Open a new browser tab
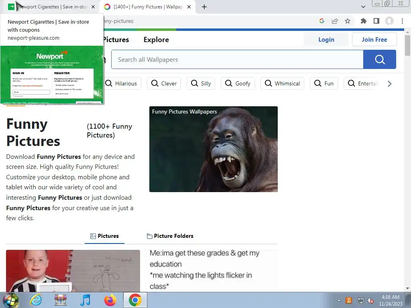Viewport: 411px width, 308px height. tap(204, 7)
